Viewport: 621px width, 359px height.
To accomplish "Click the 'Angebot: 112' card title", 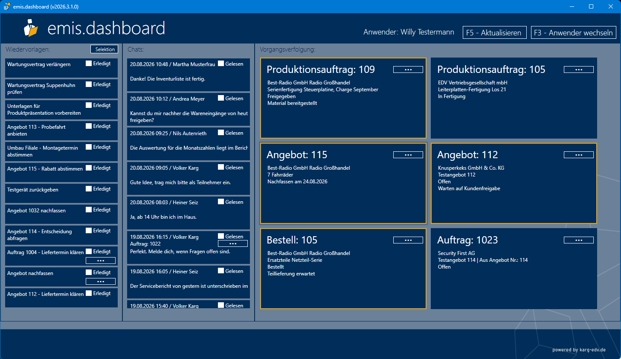I will point(467,155).
